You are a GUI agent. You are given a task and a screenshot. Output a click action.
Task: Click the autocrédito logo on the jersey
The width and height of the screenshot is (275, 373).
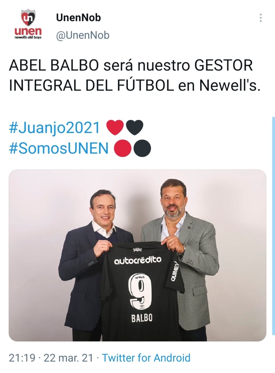click(x=137, y=260)
